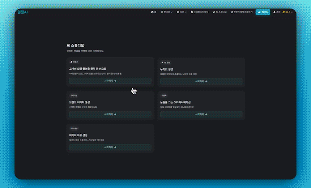The width and height of the screenshot is (311, 188).
Task: Click the detail page document icon
Action: [192, 12]
